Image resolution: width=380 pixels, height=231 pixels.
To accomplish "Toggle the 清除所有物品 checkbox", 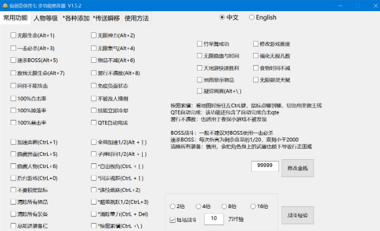I will (x=14, y=202).
